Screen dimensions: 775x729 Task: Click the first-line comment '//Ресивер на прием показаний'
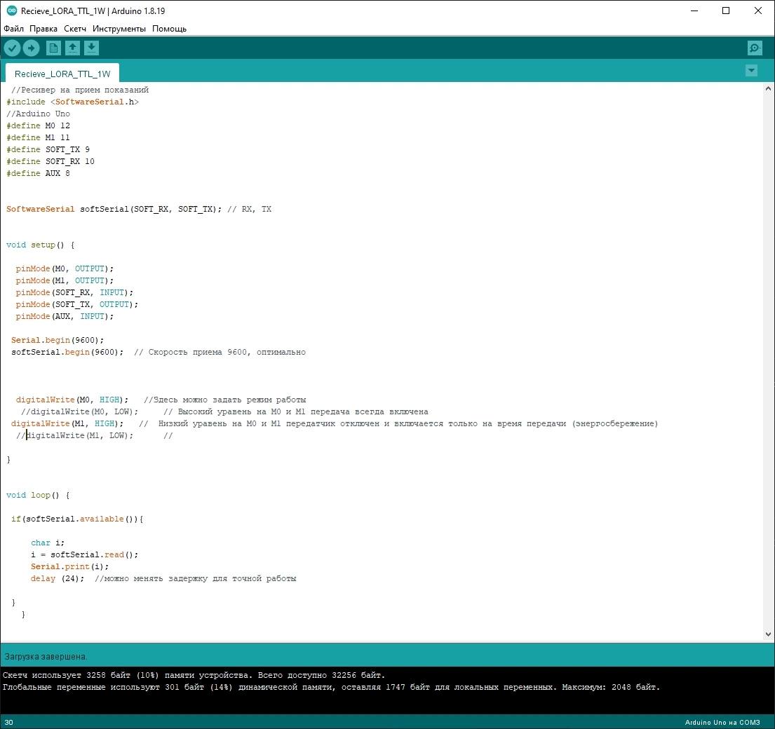pos(80,90)
